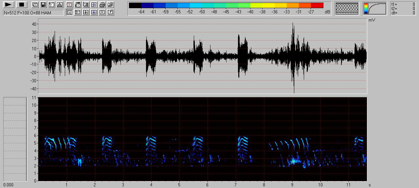The width and height of the screenshot is (419, 188).
Task: Click the printer icon
Action: pyautogui.click(x=102, y=5)
